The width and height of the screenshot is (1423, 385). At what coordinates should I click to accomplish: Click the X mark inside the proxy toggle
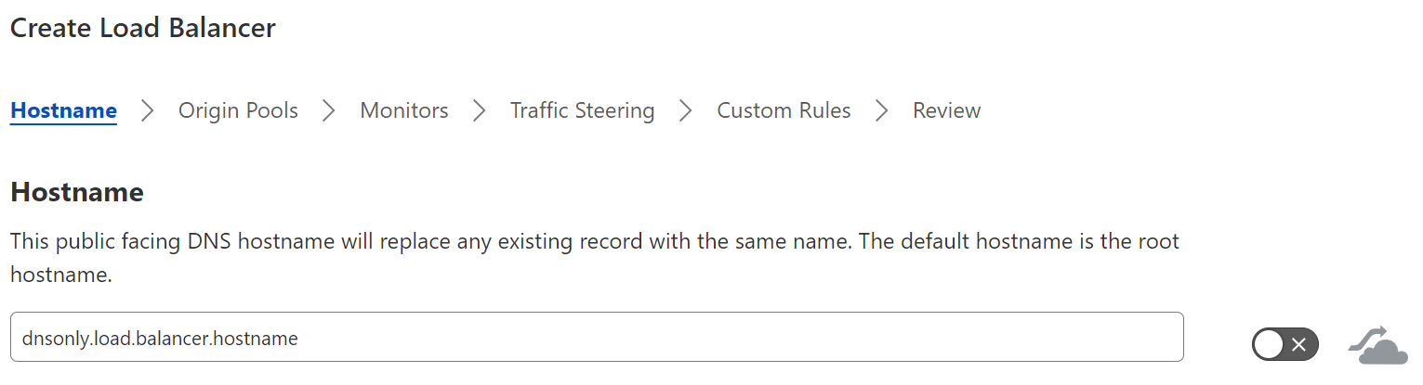point(1299,345)
